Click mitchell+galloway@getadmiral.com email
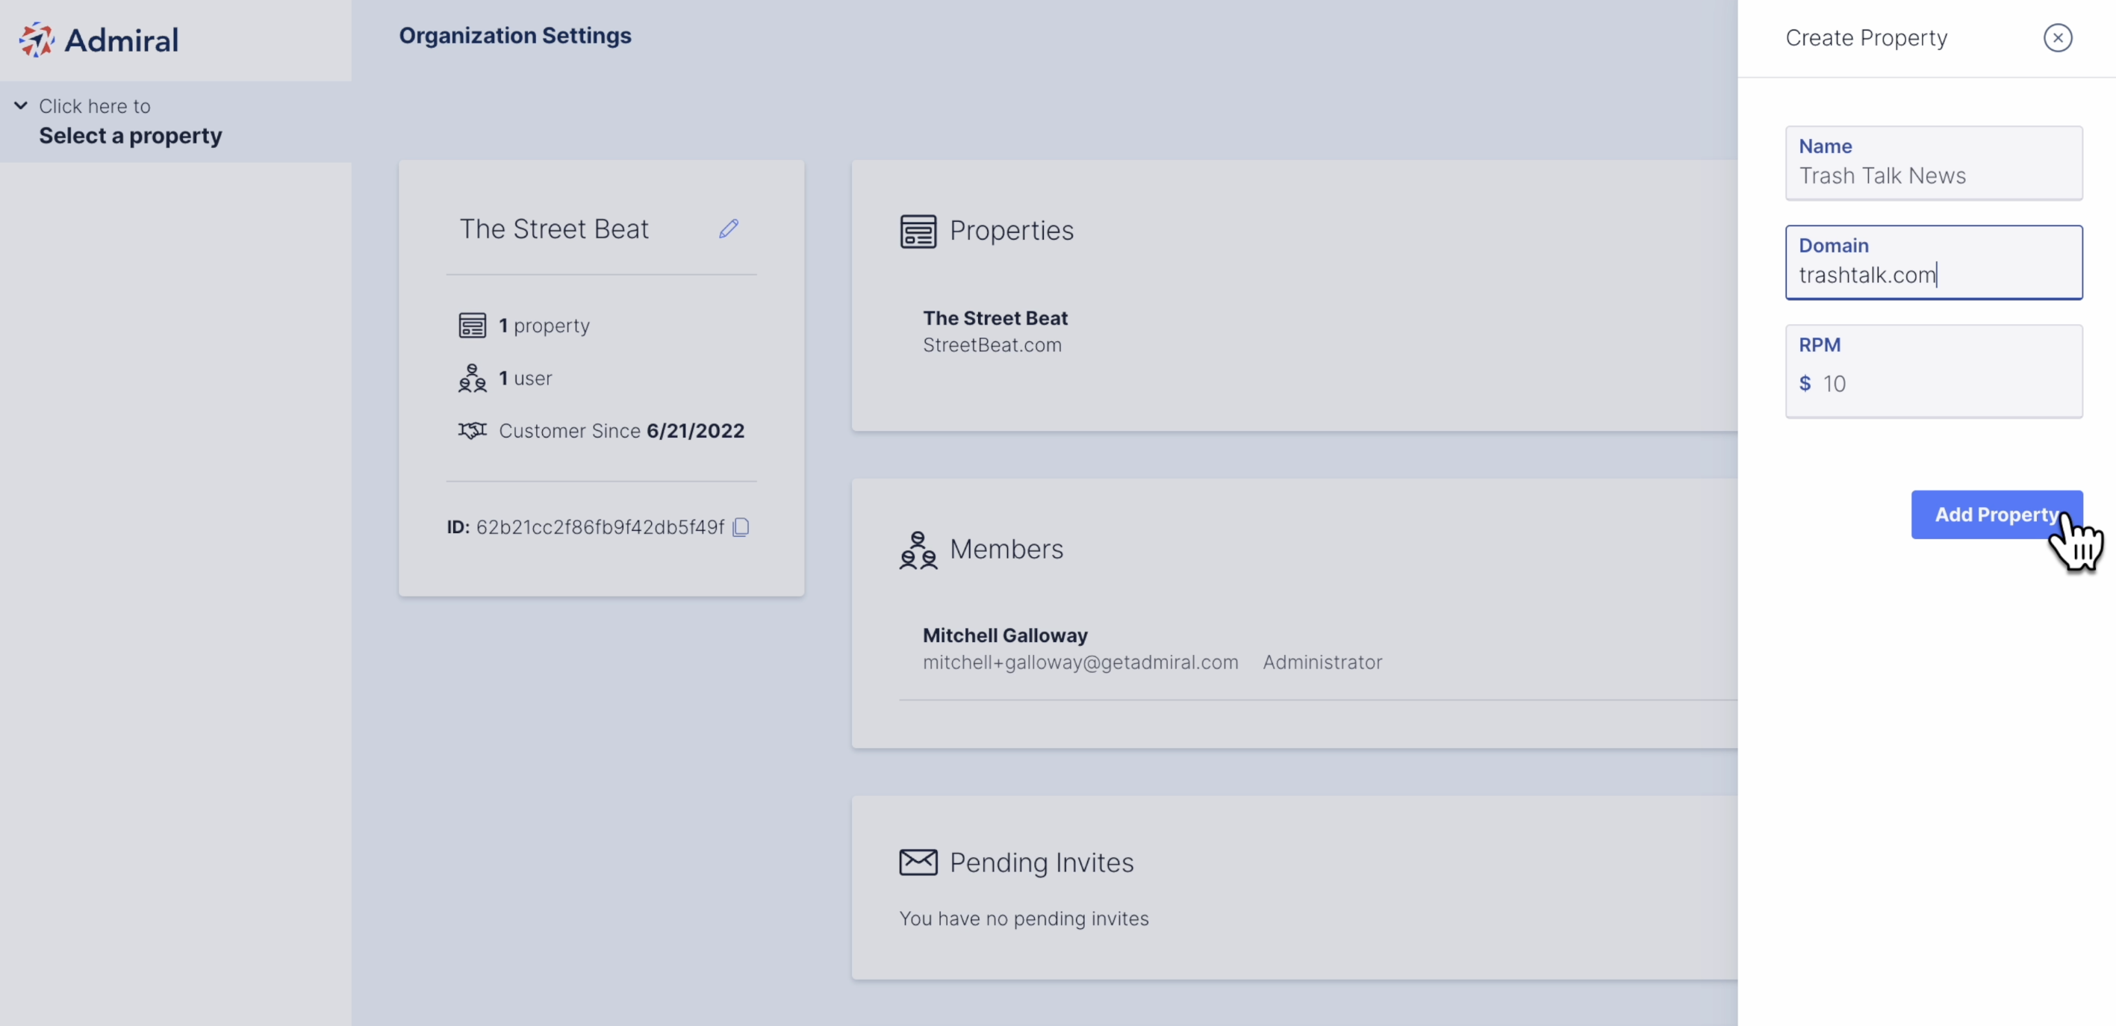The width and height of the screenshot is (2116, 1026). coord(1080,662)
